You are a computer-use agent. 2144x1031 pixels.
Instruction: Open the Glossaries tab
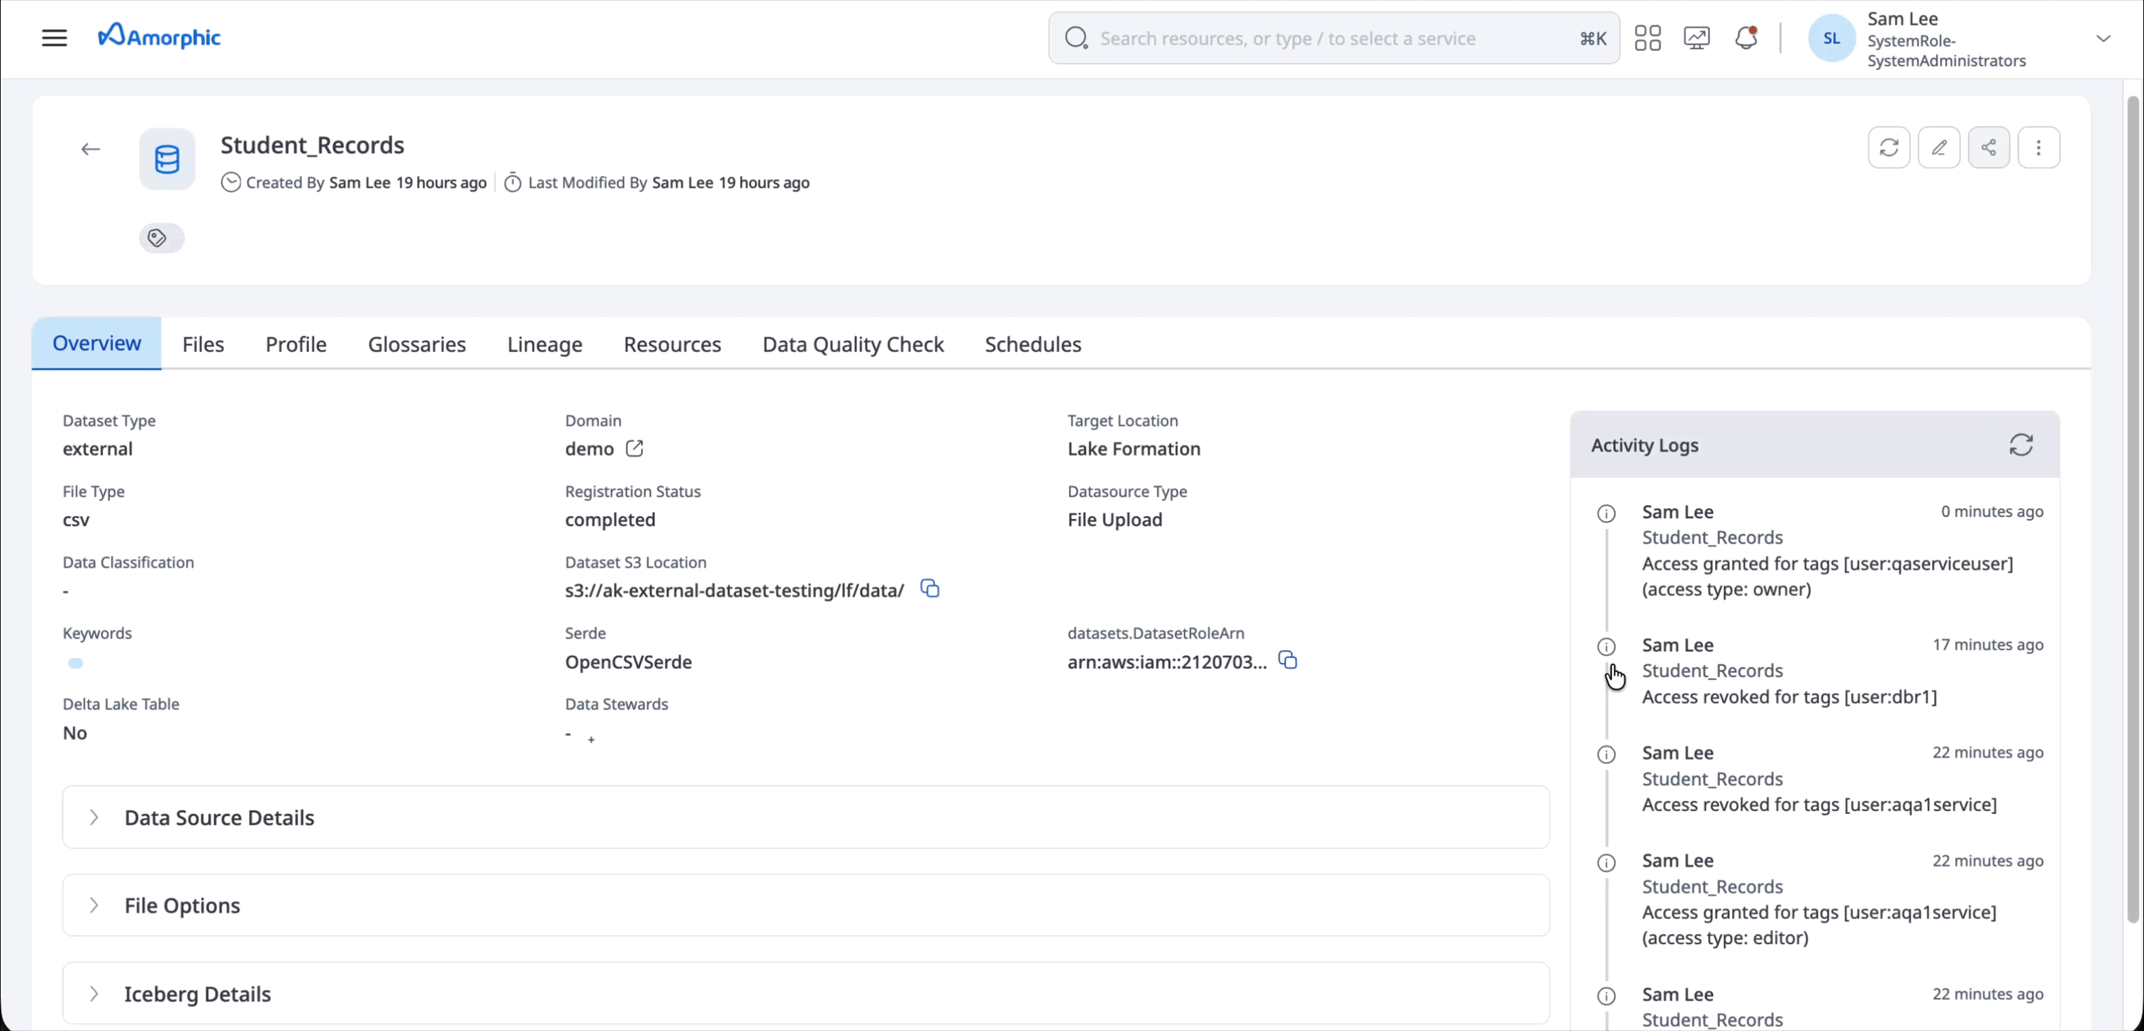tap(416, 344)
